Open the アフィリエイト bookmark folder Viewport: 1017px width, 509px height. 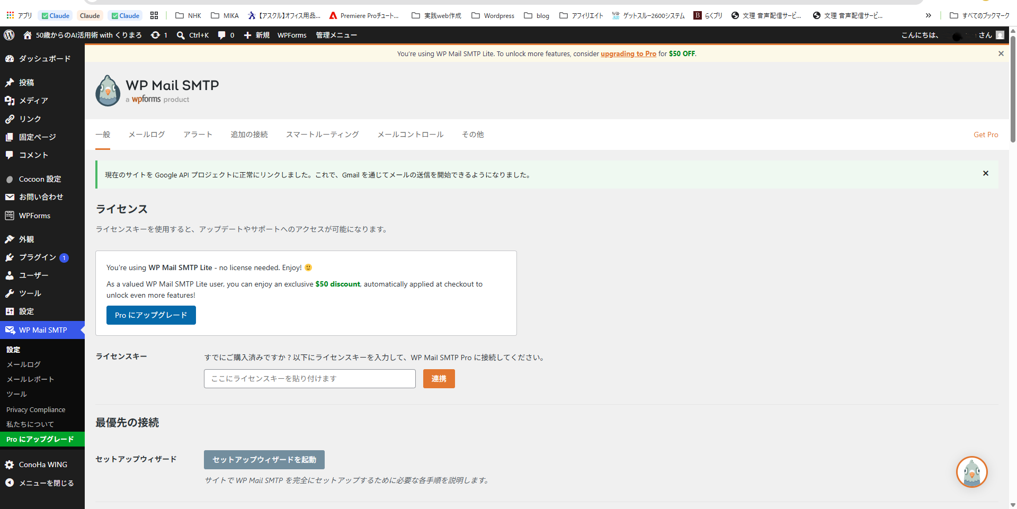(x=582, y=15)
